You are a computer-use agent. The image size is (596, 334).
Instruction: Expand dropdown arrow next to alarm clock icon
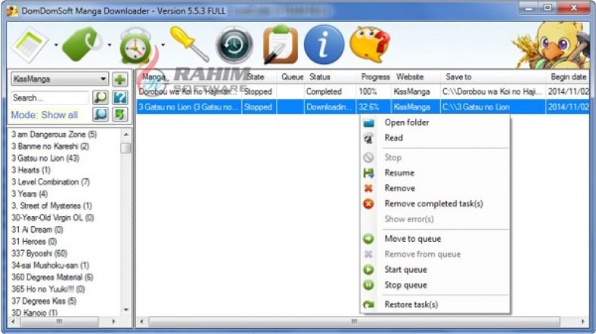[163, 45]
